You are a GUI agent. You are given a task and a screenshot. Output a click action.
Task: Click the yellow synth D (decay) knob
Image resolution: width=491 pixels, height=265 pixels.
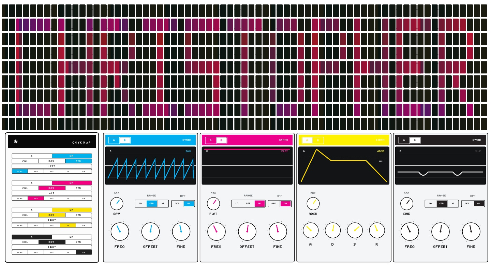click(332, 230)
